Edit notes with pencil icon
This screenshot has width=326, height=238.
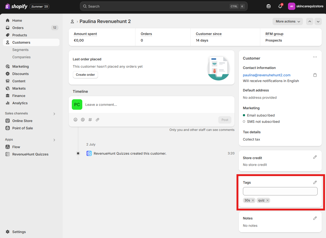click(x=315, y=218)
